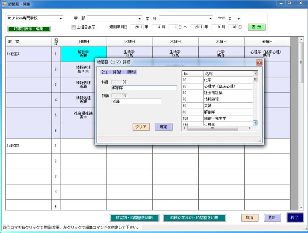This screenshot has height=233, width=308.
Task: Click 教室別・時間割を印刷 print button
Action: (x=133, y=217)
